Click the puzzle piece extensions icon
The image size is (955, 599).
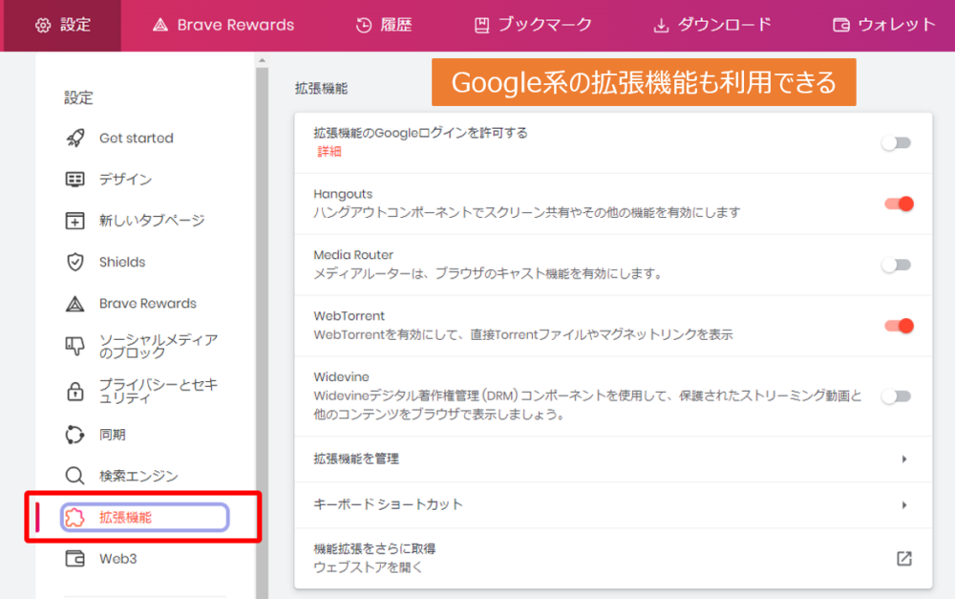pos(74,518)
